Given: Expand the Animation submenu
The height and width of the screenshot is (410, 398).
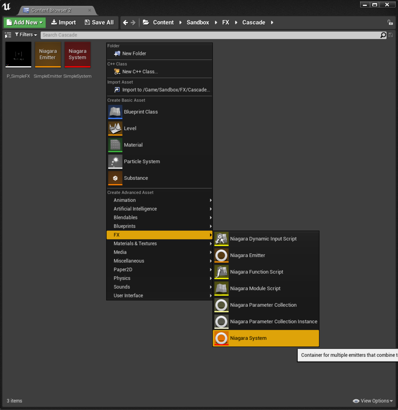Looking at the screenshot, I should pos(159,200).
